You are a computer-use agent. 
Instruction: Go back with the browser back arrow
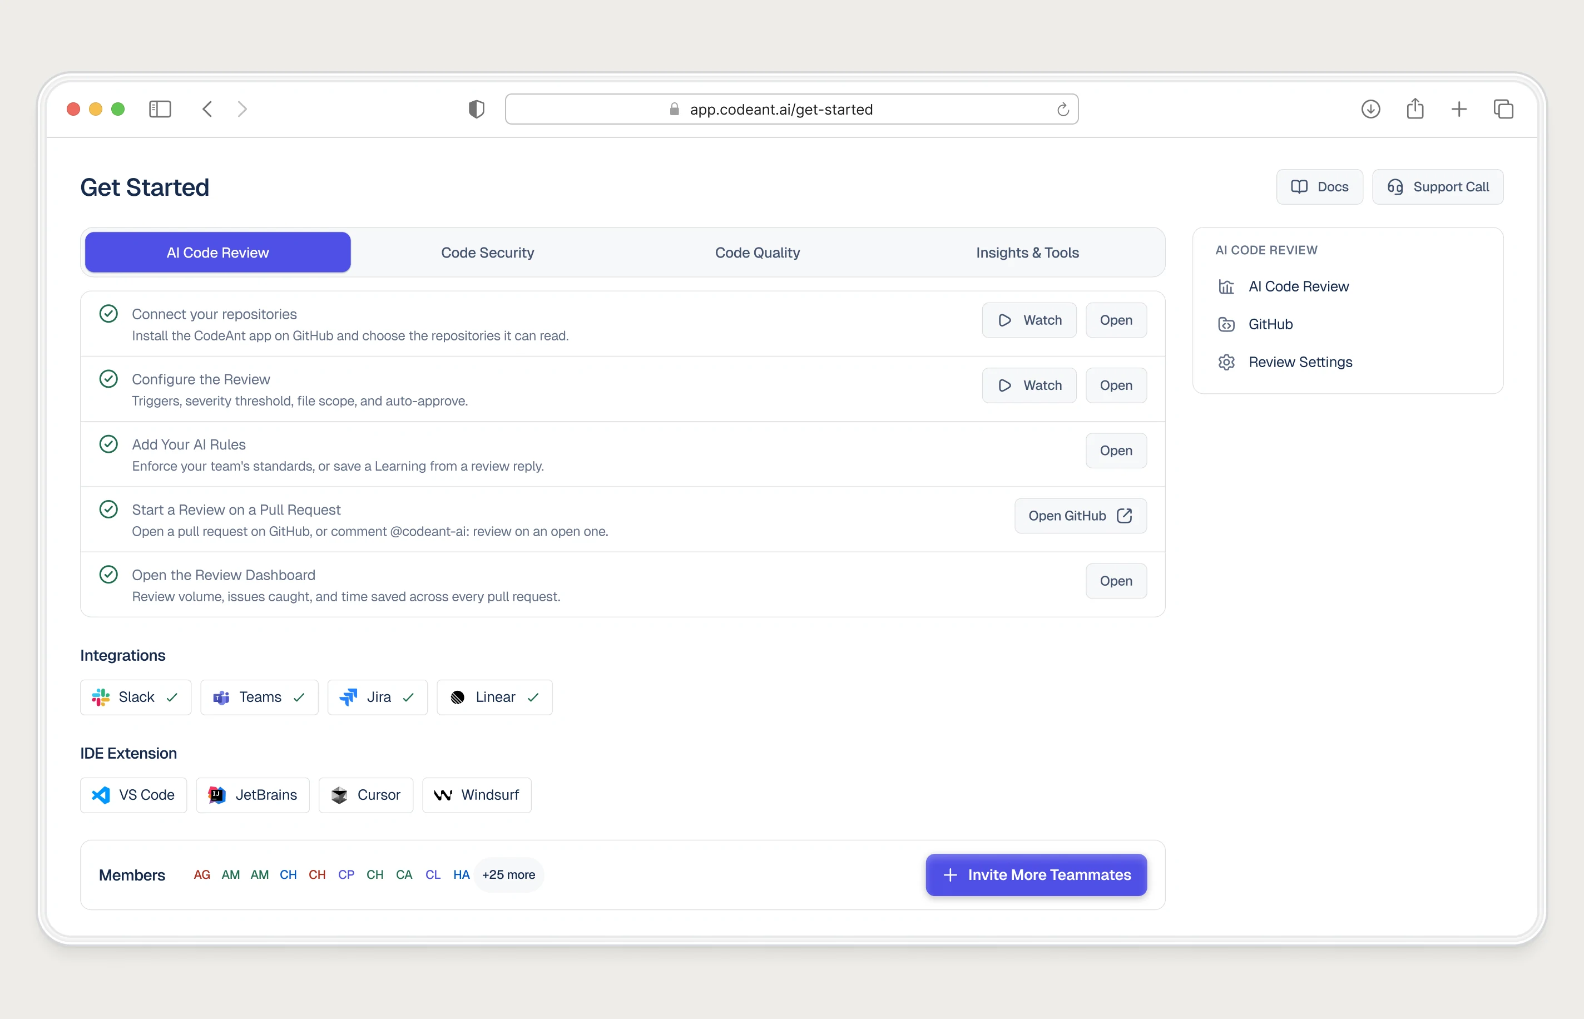coord(207,109)
